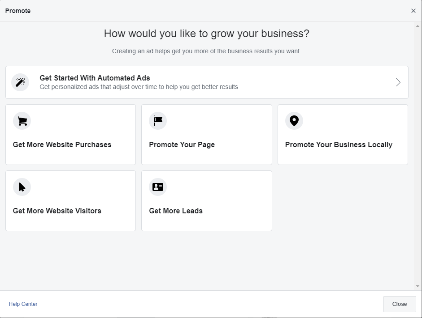Screen dimensions: 422x318
Task: Pick 'Promote Your Business Locally' label
Action: [x=339, y=144]
